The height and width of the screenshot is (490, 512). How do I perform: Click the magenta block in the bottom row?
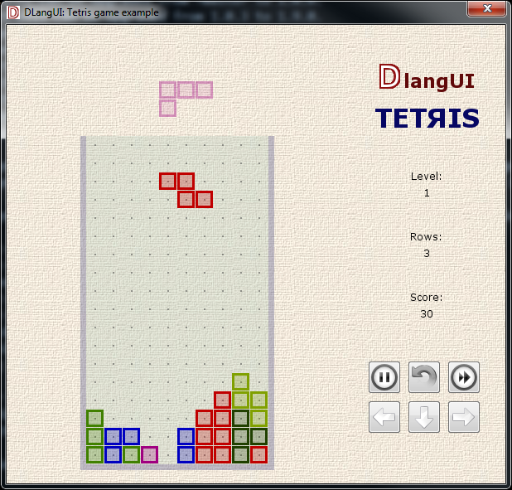point(149,454)
